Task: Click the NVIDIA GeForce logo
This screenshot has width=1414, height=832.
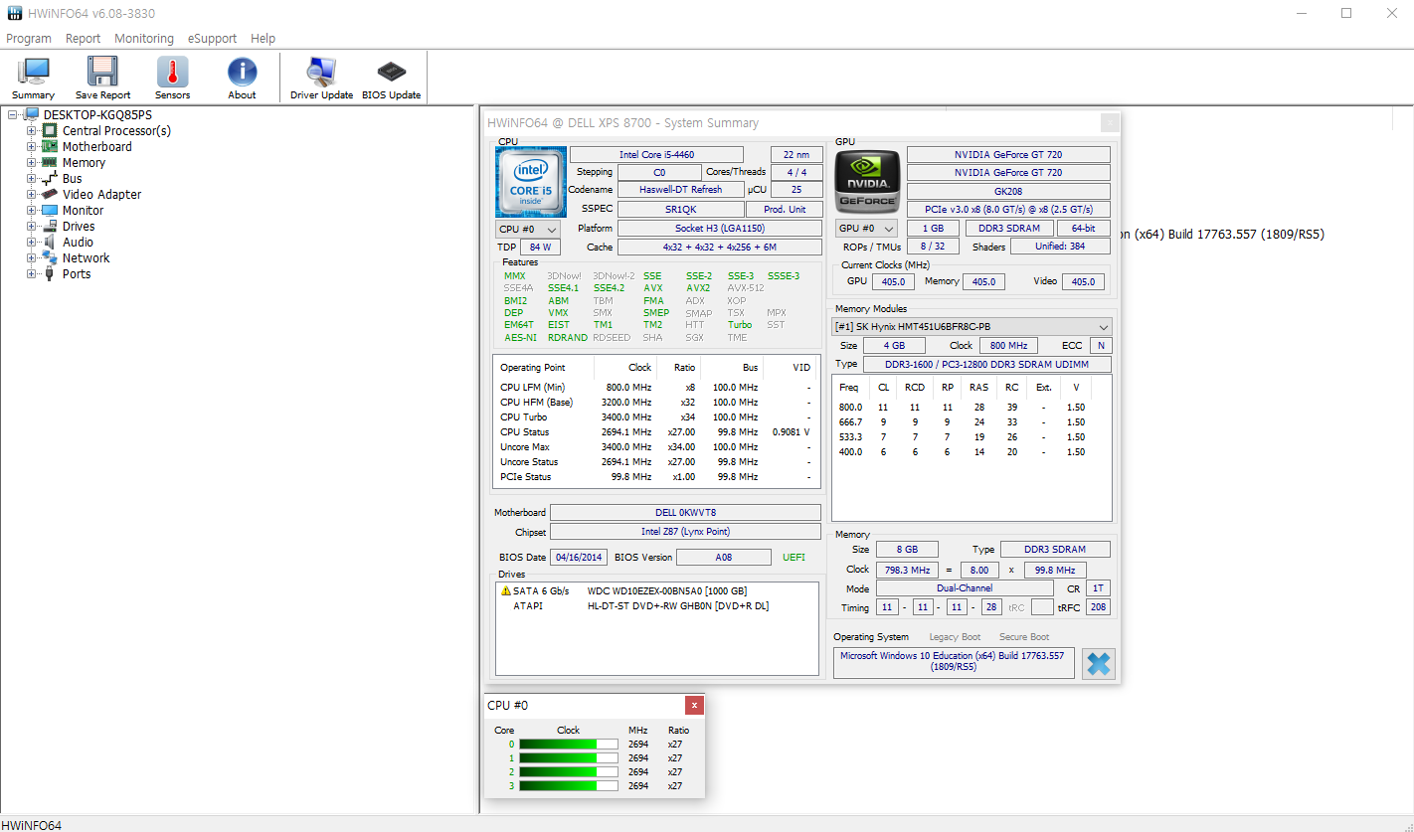Action: click(x=867, y=182)
